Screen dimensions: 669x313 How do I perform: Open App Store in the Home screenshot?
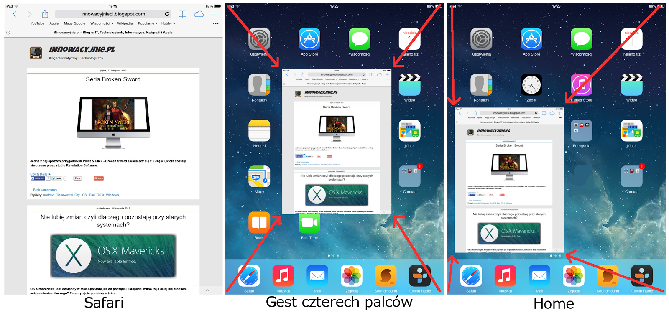[x=531, y=39]
